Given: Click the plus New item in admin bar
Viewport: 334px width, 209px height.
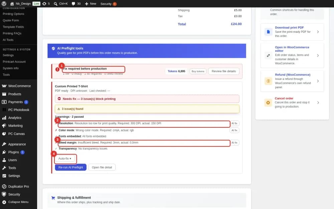Looking at the screenshot, I should pos(91,4).
